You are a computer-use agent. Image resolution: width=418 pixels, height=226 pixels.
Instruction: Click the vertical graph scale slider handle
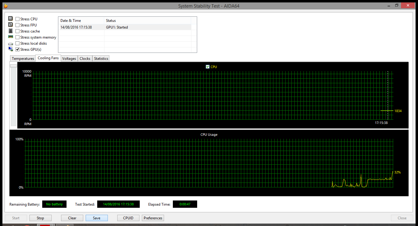pyautogui.click(x=14, y=66)
